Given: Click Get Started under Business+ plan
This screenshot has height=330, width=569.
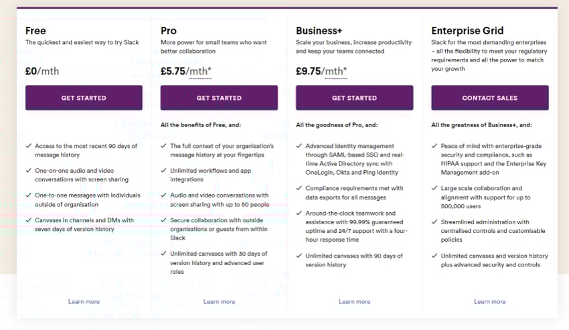Looking at the screenshot, I should tap(354, 98).
